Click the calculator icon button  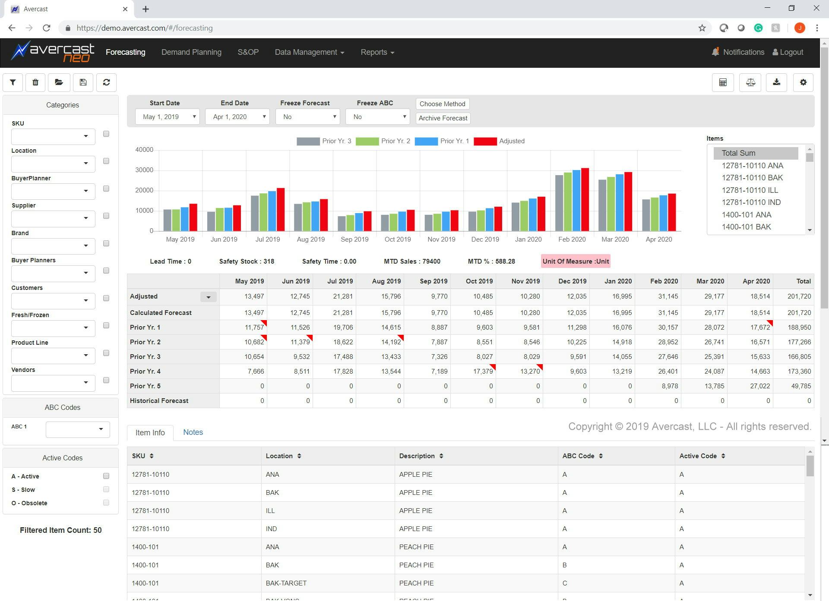point(723,82)
